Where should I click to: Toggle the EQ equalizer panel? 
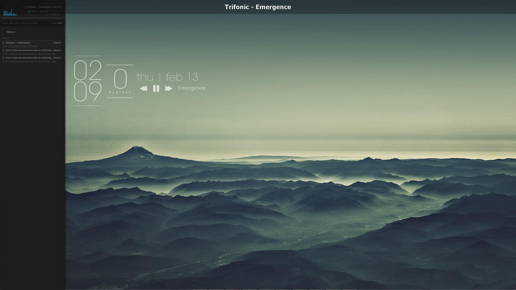tap(54, 15)
